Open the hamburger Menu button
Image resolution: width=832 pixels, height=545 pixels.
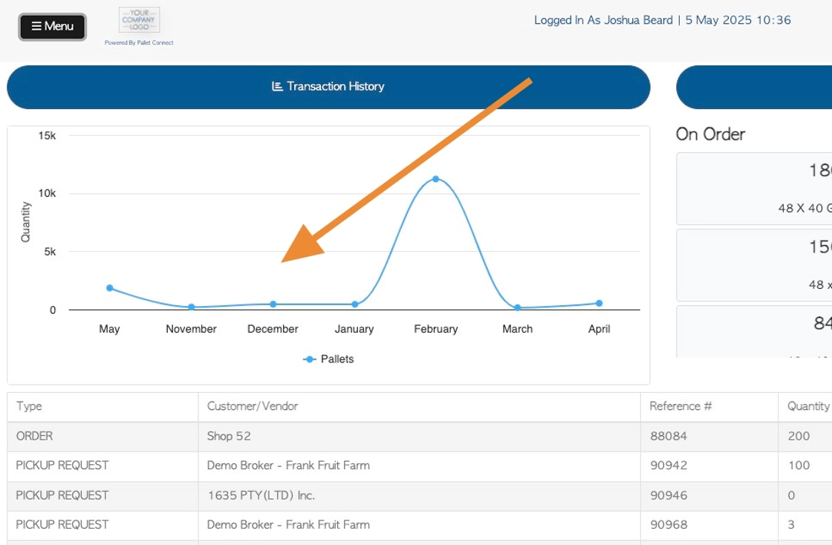pos(52,27)
